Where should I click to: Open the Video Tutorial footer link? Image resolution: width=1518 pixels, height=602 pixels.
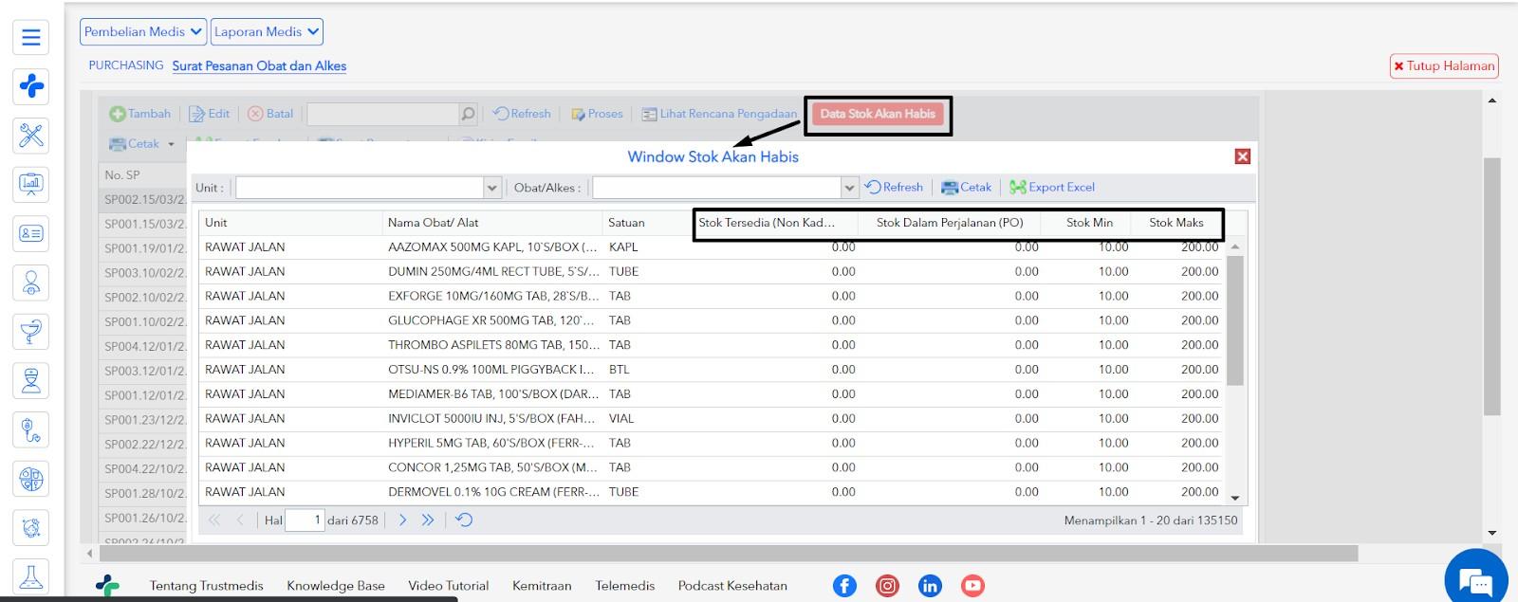click(x=449, y=586)
